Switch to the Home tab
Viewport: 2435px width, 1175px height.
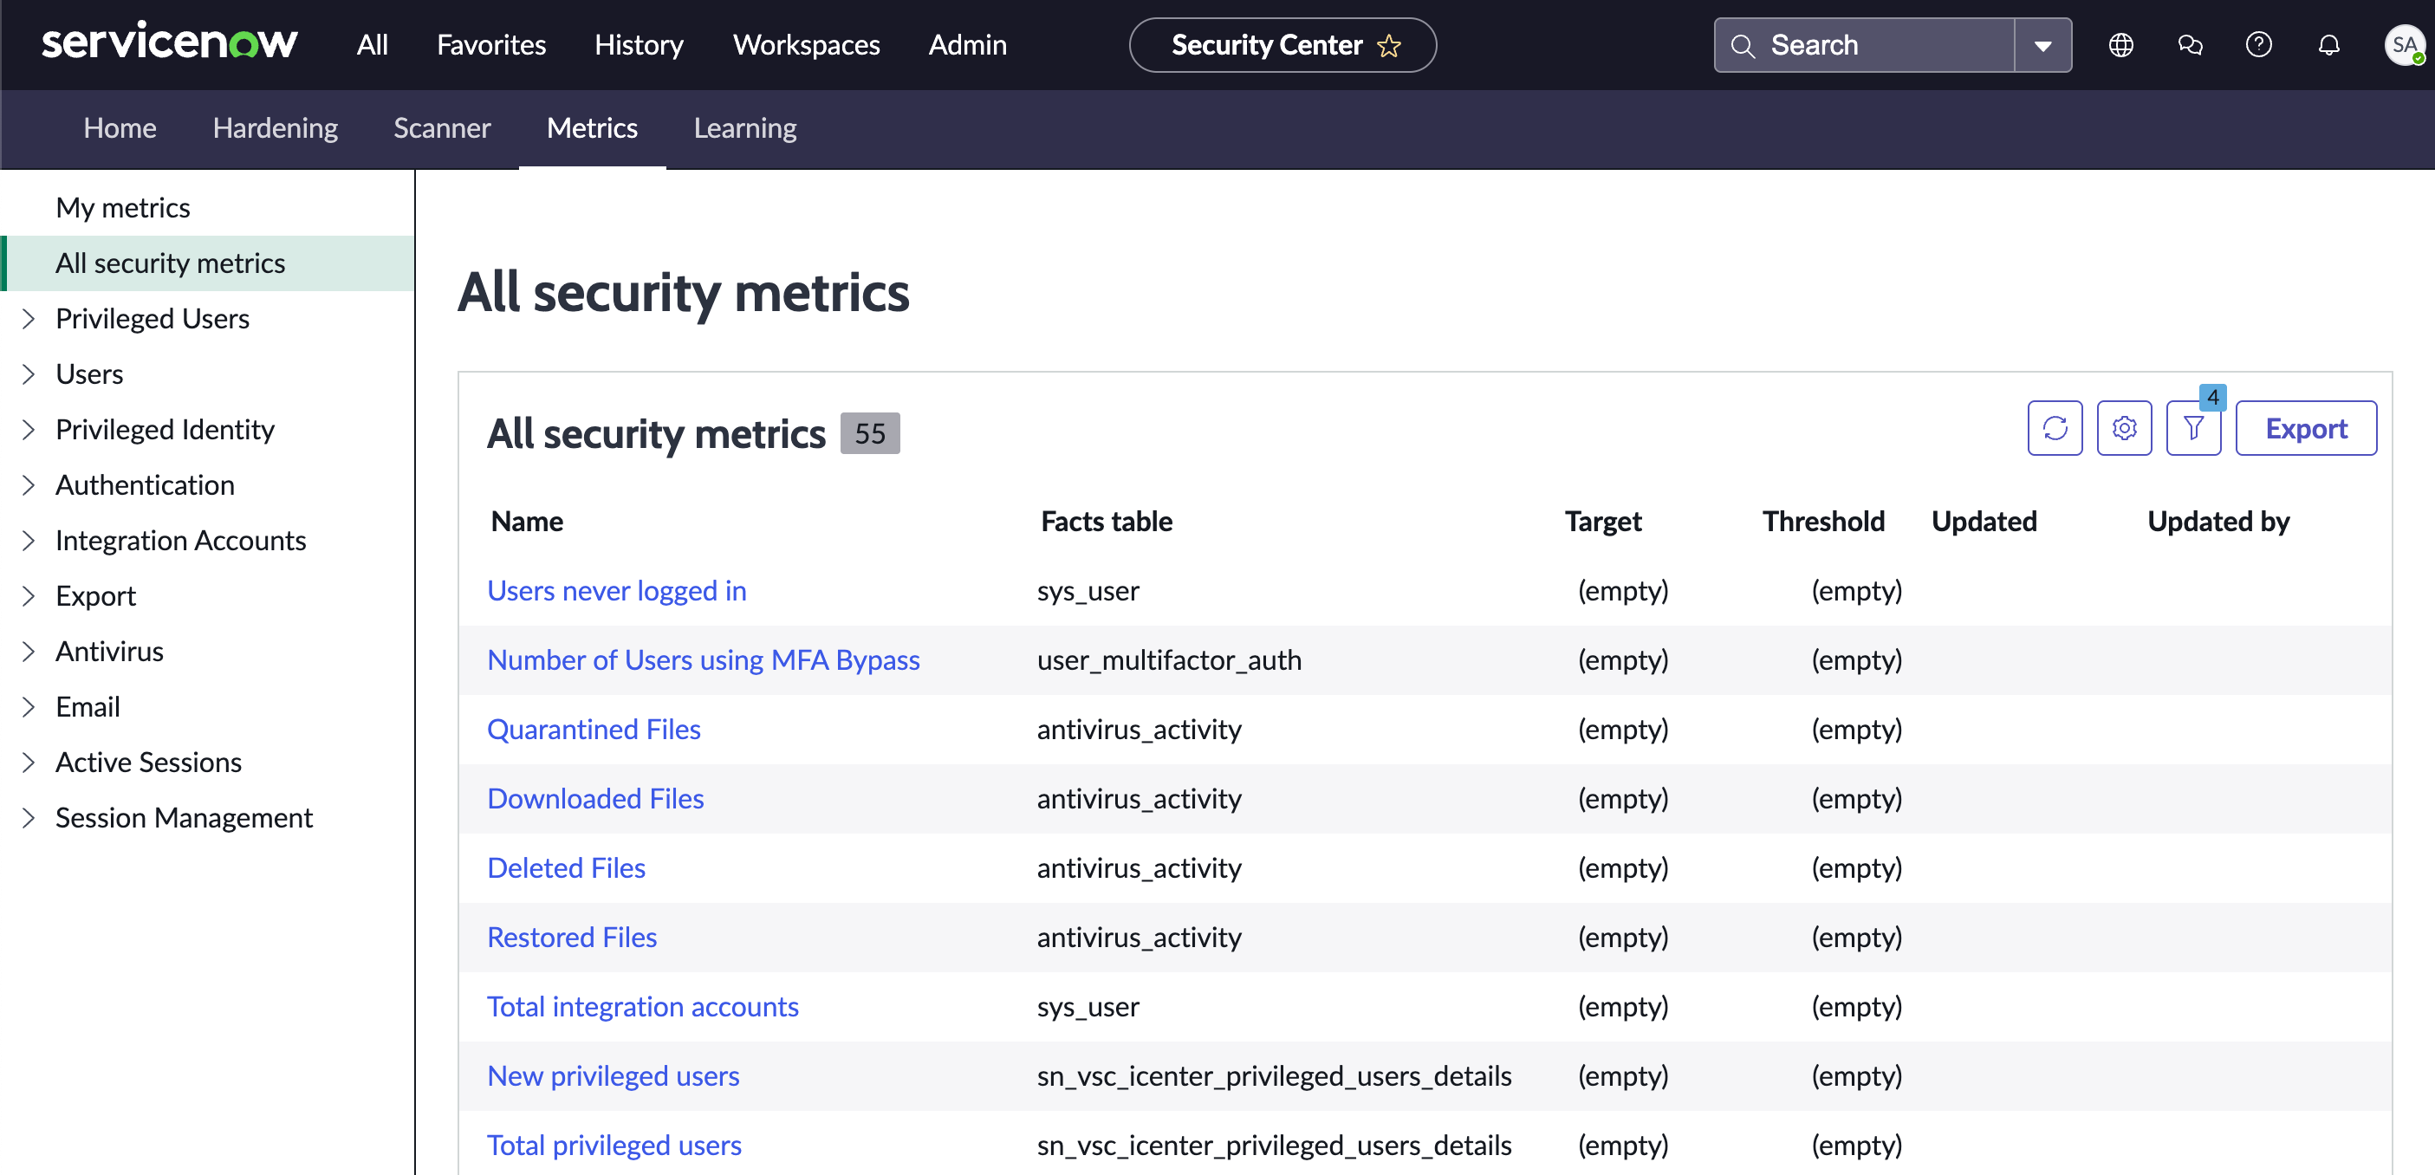pos(119,127)
